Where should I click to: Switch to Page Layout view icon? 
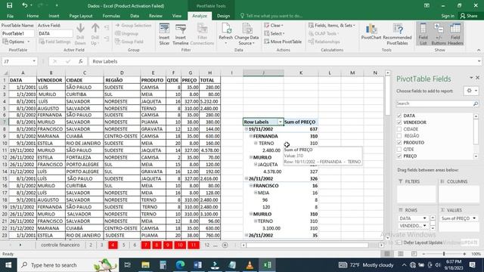tap(400, 254)
